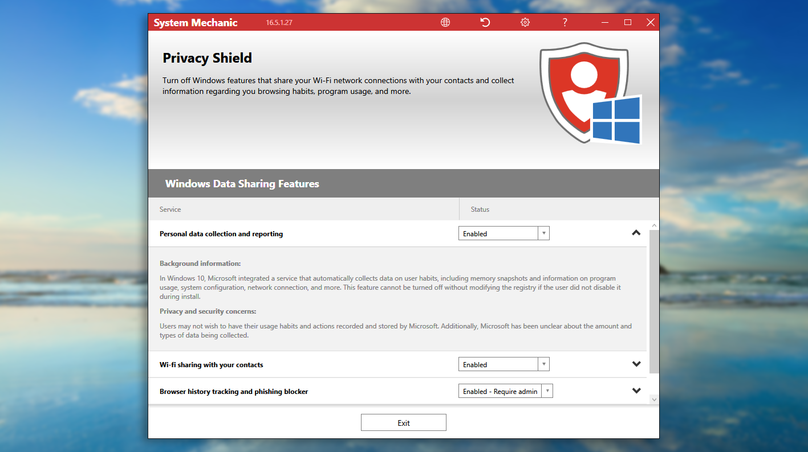
Task: Open the Wi-fi sharing status dropdown
Action: [x=504, y=364]
